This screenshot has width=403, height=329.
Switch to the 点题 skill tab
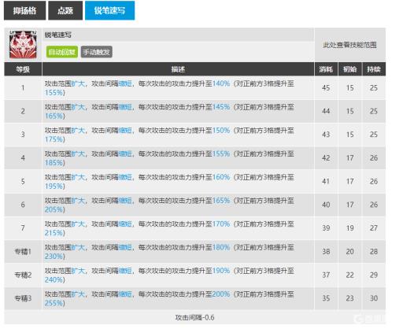[65, 10]
